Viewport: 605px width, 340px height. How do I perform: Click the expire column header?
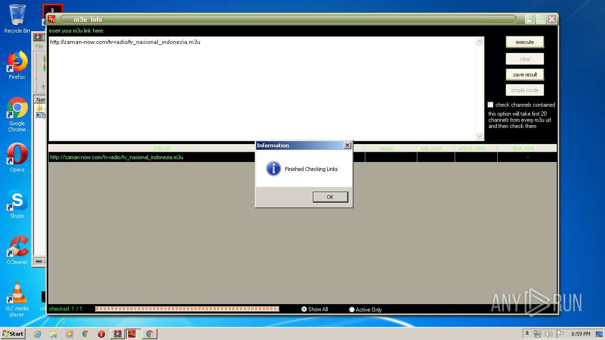(391, 148)
